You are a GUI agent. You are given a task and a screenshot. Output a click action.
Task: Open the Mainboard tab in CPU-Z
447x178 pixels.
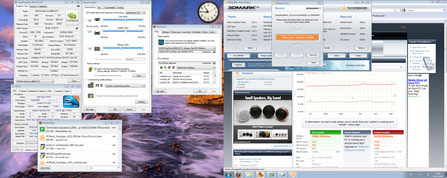click(33, 91)
